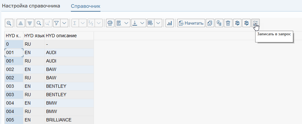Open the Total dropdown arrow
The image size is (302, 124).
tap(83, 23)
